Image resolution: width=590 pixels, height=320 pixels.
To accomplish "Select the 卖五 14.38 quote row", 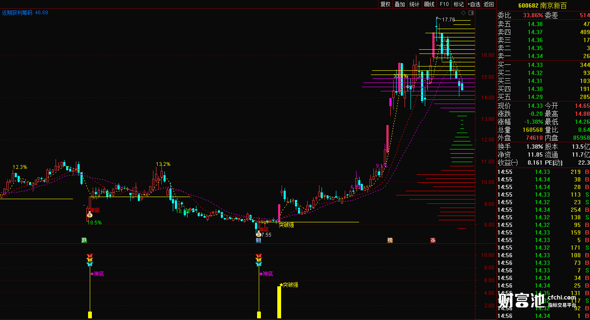I will [x=544, y=24].
